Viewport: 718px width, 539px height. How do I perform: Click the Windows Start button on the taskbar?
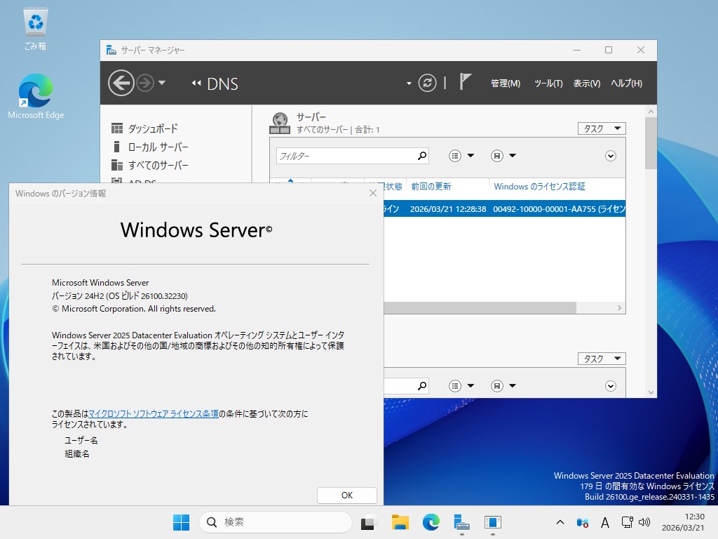click(x=181, y=522)
